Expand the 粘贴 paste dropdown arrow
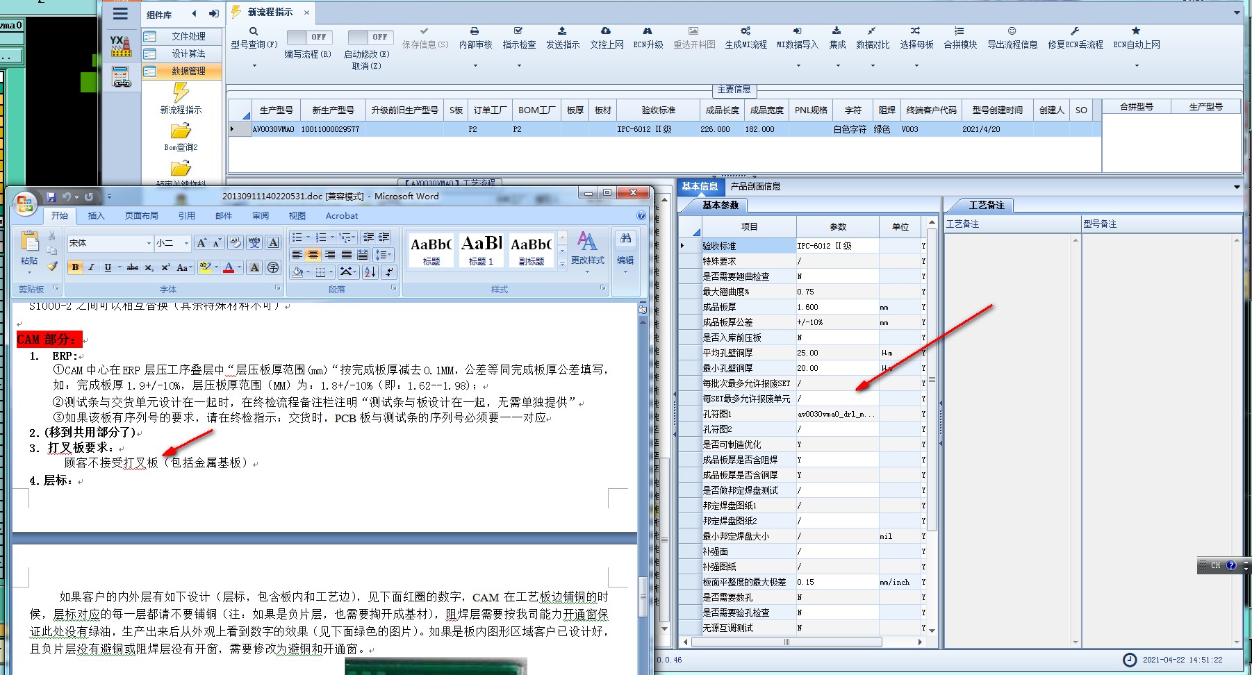This screenshot has height=675, width=1252. pos(29,273)
